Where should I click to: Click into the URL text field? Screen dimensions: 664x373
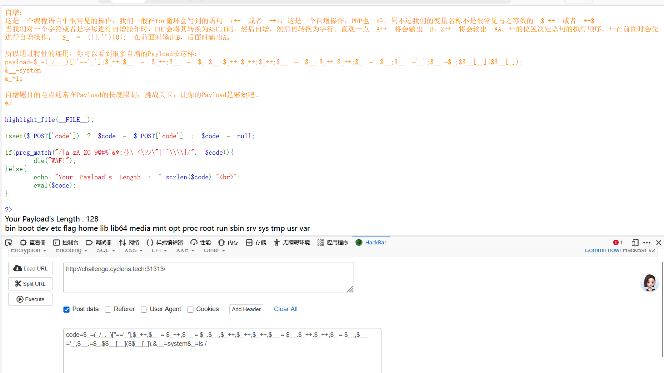click(x=208, y=277)
